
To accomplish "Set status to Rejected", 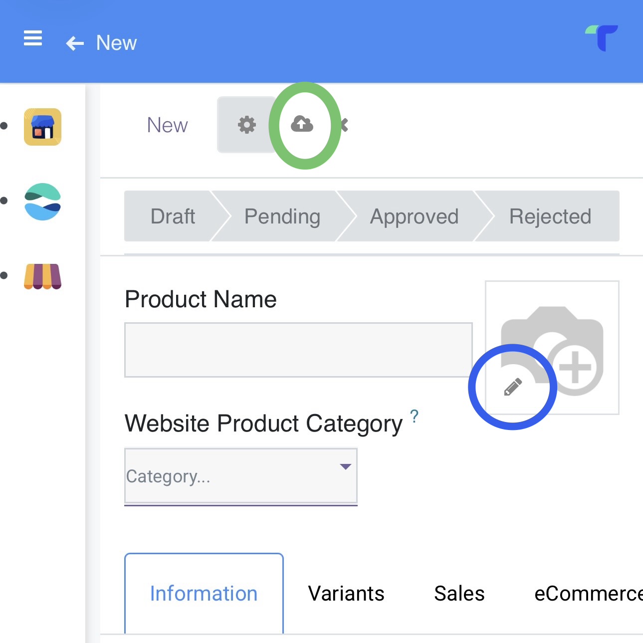I will click(550, 216).
